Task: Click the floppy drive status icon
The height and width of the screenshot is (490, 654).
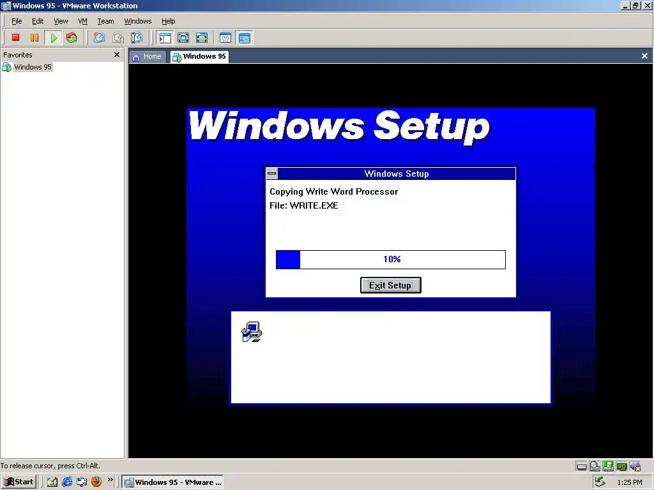Action: point(608,466)
